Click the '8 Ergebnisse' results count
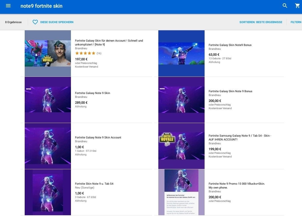This screenshot has height=216, width=302. click(13, 22)
